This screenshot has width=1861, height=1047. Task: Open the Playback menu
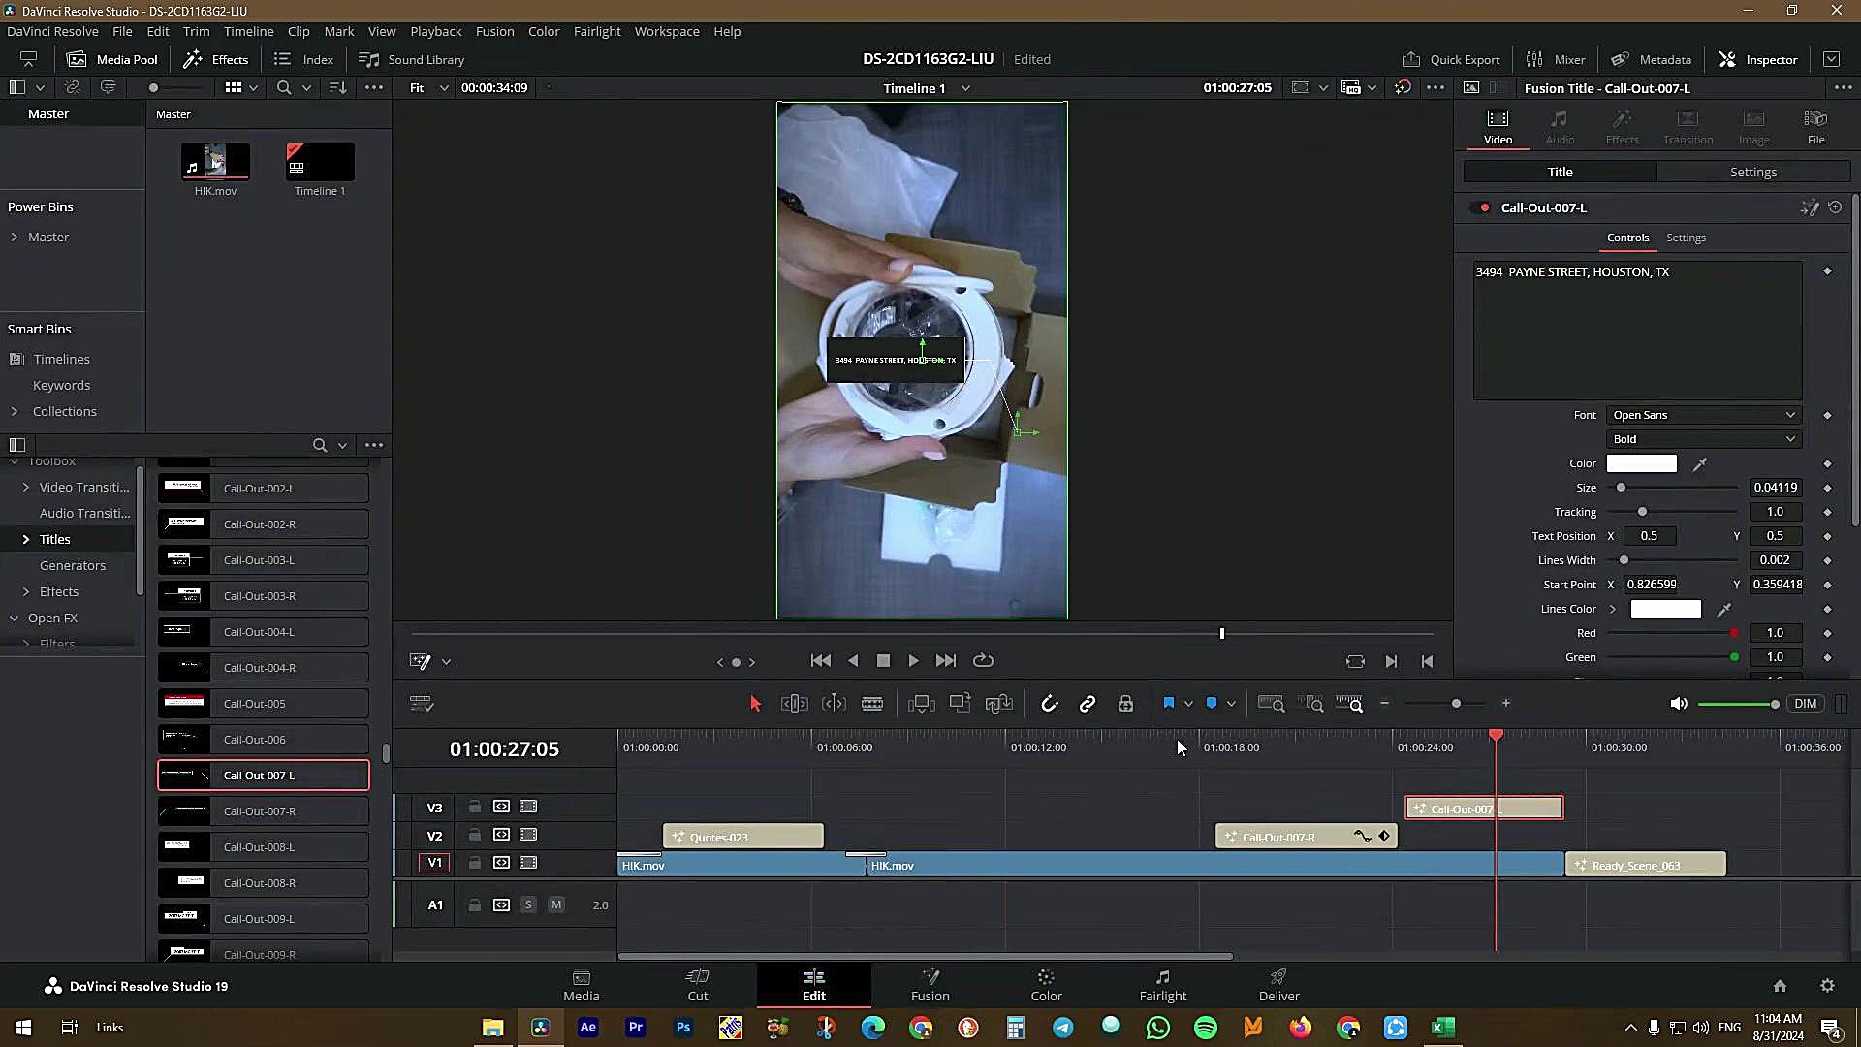coord(435,32)
